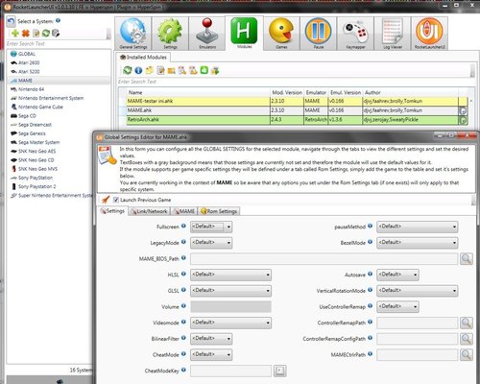This screenshot has height=384, width=480.
Task: Open the RocketLauncherUI tab
Action: click(429, 34)
